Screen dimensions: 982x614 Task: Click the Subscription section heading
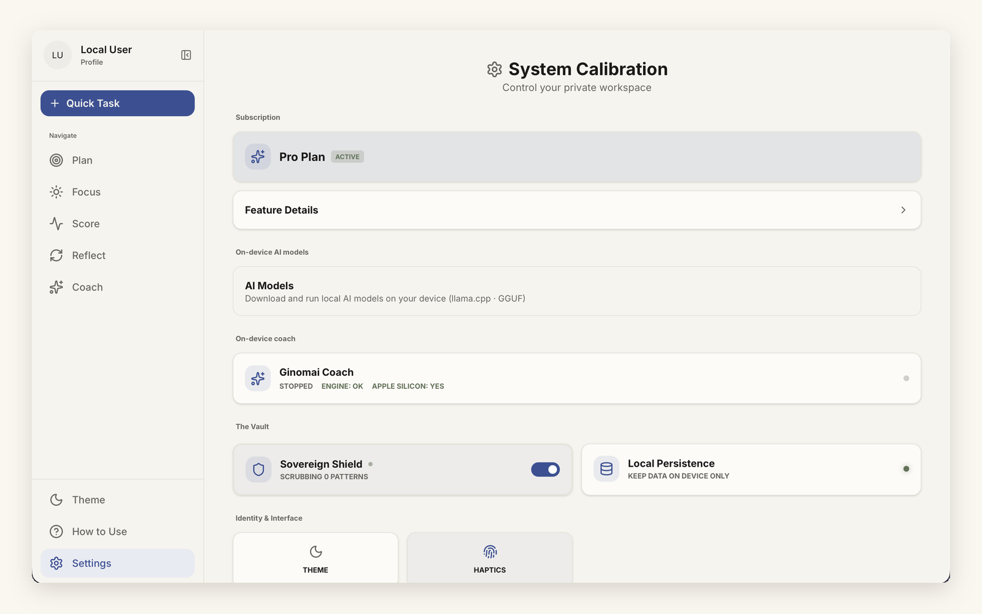tap(258, 117)
